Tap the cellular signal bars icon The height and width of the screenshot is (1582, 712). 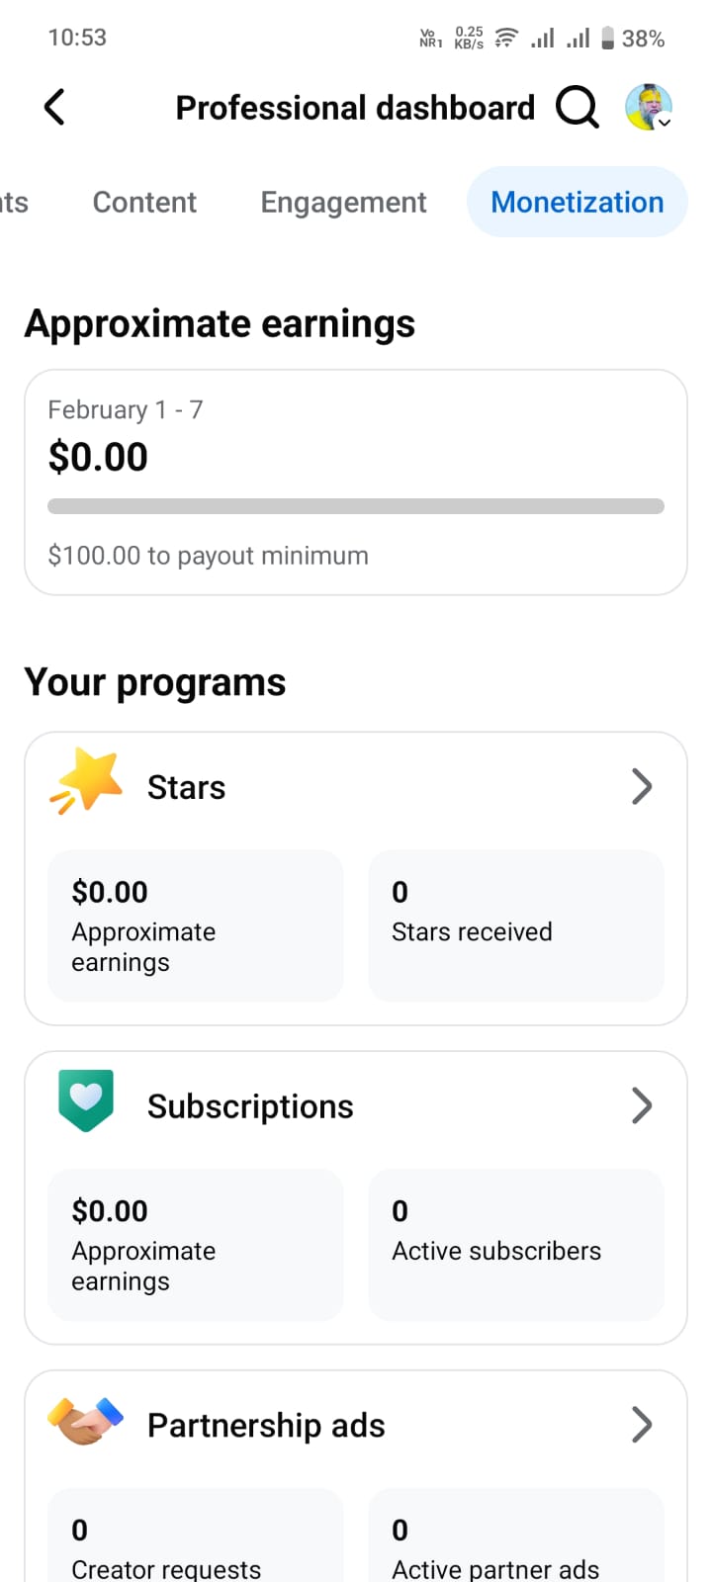pyautogui.click(x=542, y=39)
